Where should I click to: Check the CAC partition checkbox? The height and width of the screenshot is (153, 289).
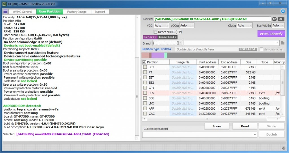145,114
